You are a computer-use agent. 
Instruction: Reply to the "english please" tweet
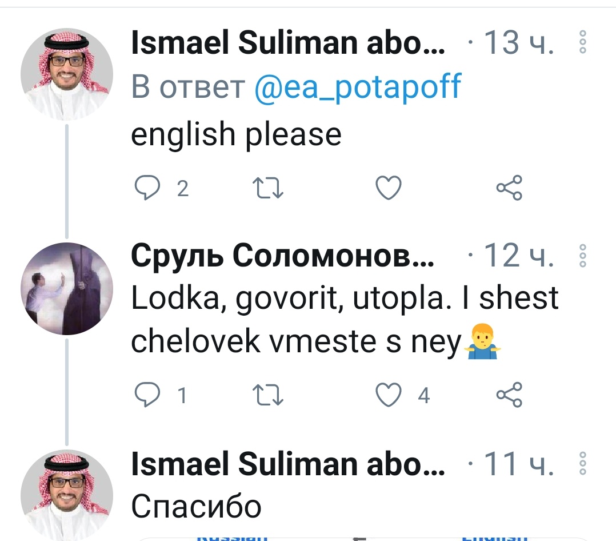147,188
